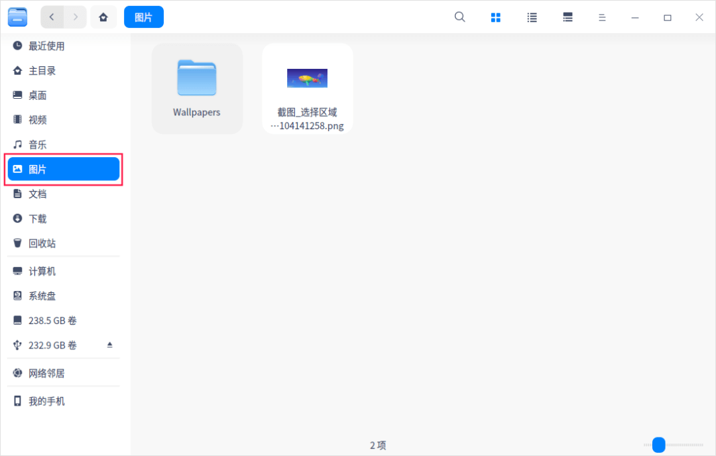Image resolution: width=716 pixels, height=456 pixels.
Task: Open the 232.9 GB 卷 drive
Action: (64, 345)
